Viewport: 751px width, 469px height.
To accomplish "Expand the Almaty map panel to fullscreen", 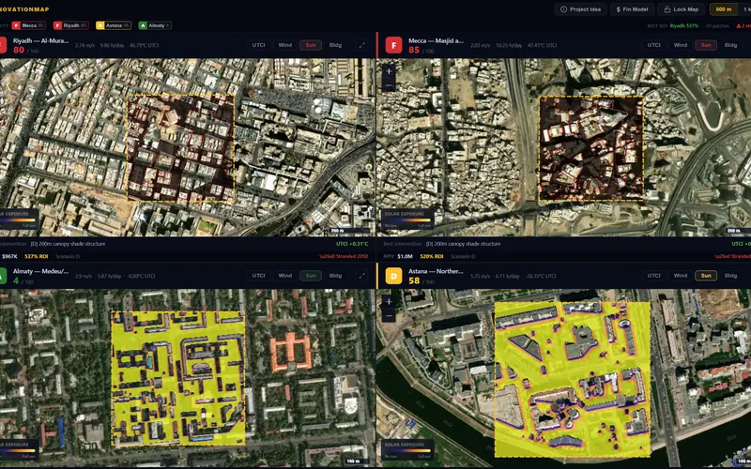I will point(361,276).
